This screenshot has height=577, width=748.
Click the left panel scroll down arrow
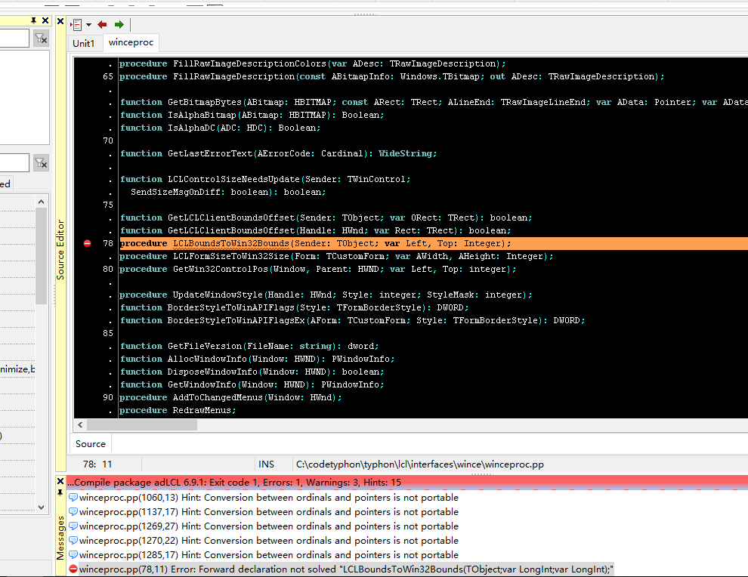click(x=41, y=508)
